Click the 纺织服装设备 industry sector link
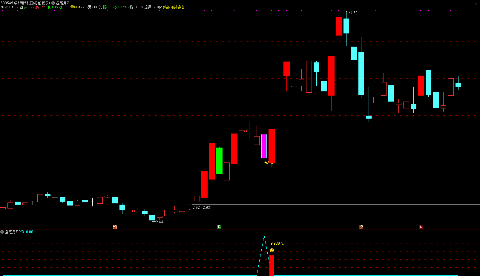The image size is (480, 276). [174, 7]
